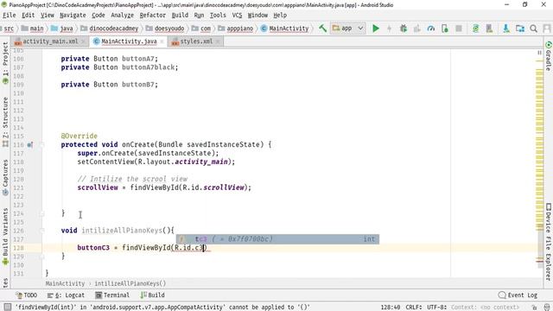This screenshot has height=311, width=553.
Task: Click 'apppiano' breadcrumb folder
Action: (236, 29)
